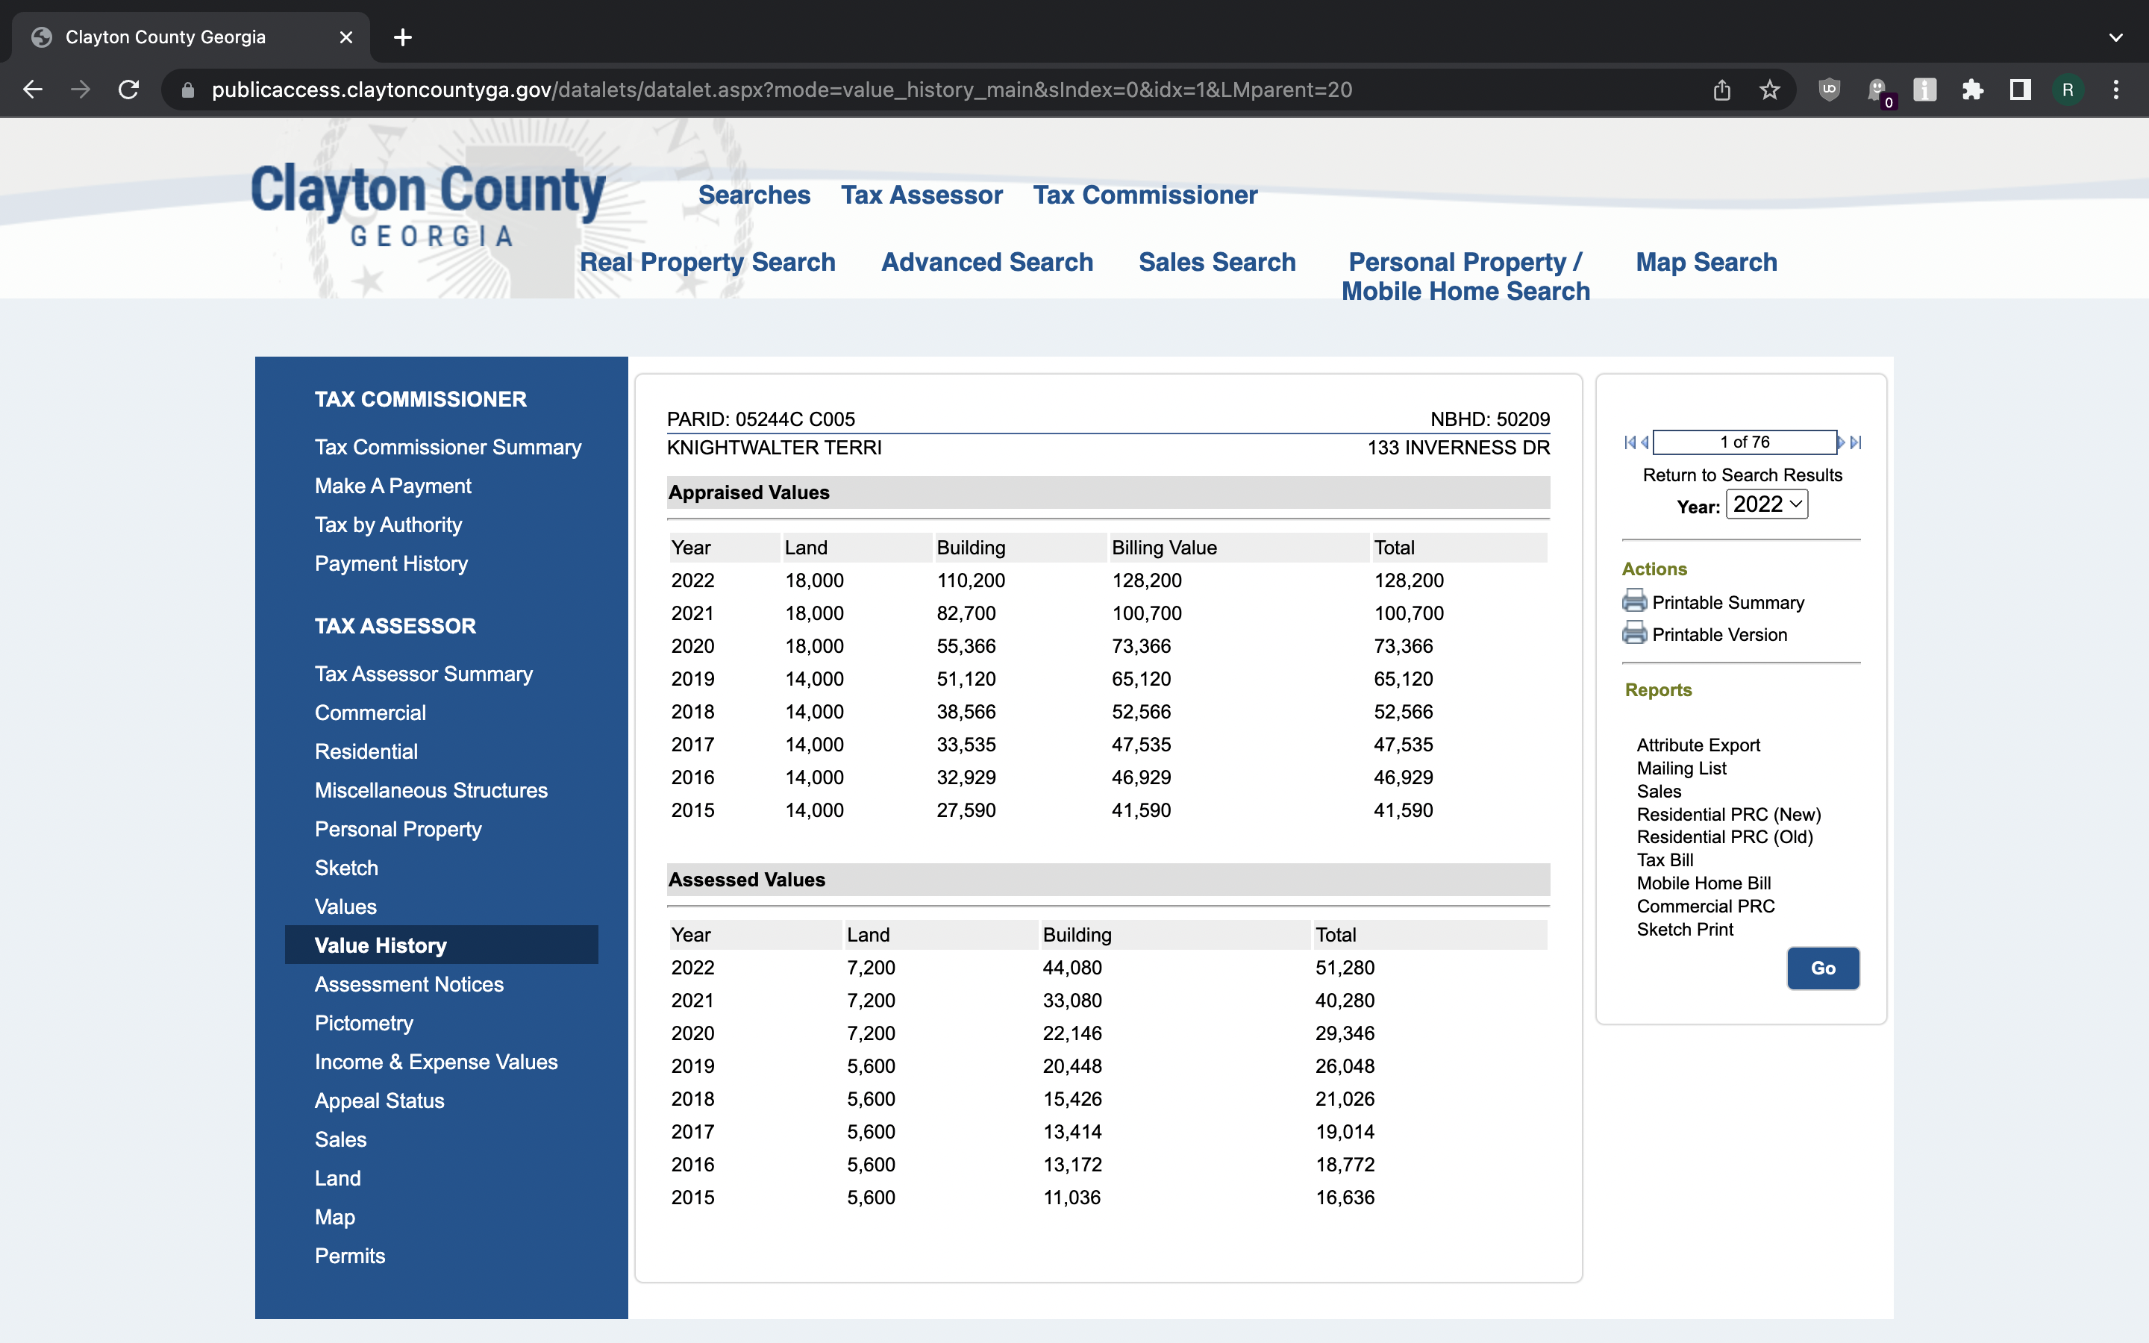
Task: Close the Clayton County Georgia tab
Action: coord(346,37)
